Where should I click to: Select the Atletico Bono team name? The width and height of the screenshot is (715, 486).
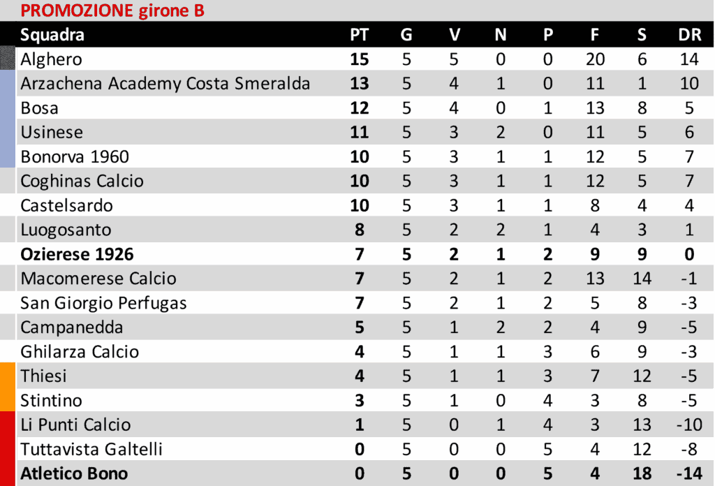coord(74,473)
